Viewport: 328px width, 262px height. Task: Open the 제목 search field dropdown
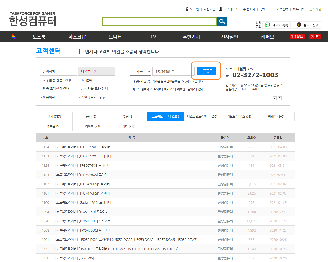tap(140, 71)
